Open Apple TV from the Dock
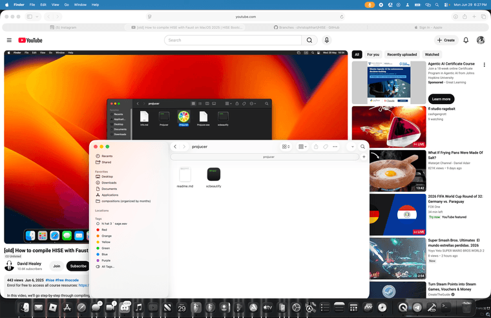The image size is (491, 318). (267, 308)
